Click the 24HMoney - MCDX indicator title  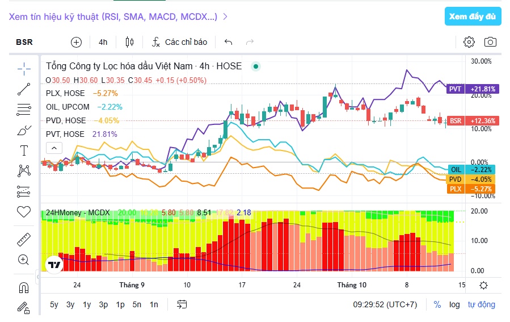click(78, 212)
